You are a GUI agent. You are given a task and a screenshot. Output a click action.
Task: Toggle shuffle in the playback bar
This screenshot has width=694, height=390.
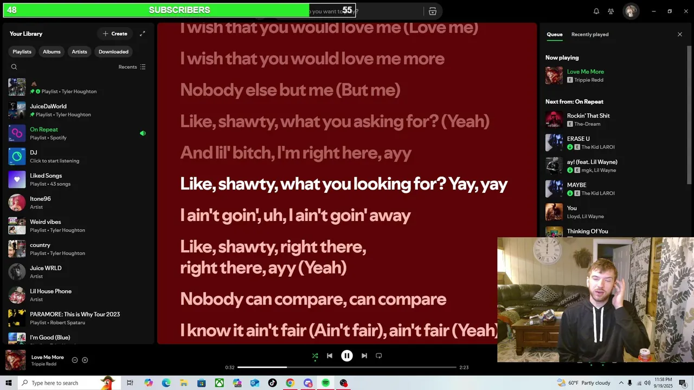(x=315, y=356)
